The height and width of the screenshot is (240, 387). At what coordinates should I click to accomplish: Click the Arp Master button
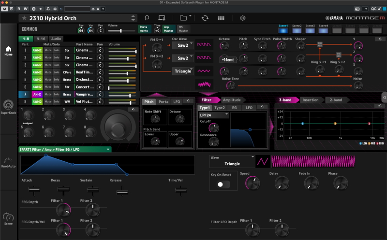[x=169, y=30]
